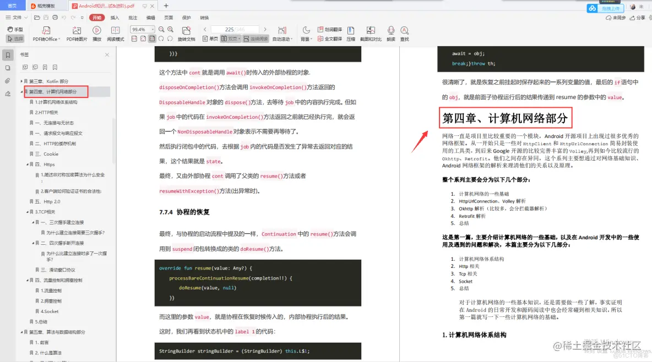Enable 连续阅读 continuous reading mode
The width and height of the screenshot is (652, 362).
click(x=257, y=38)
